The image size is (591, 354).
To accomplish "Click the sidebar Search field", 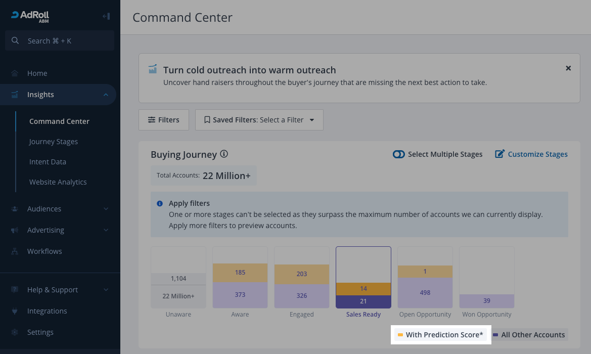I will [x=60, y=41].
